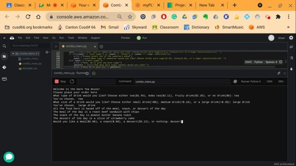Change Python syntax language selector
This screenshot has width=296, height=166.
point(259,62)
